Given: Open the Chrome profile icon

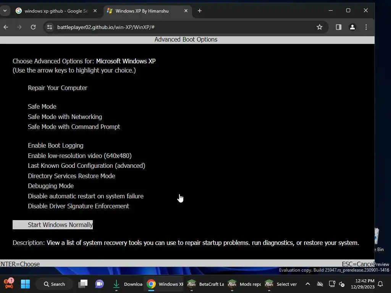Looking at the screenshot, I should [352, 27].
